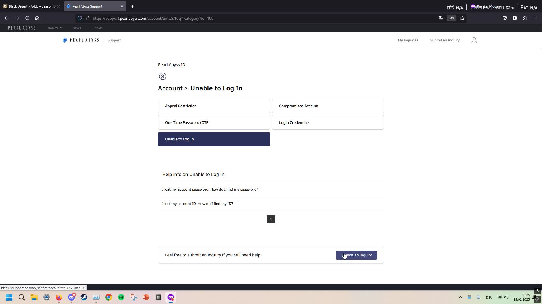
Task: Click the Pearl Abyss ID person icon
Action: tap(163, 76)
